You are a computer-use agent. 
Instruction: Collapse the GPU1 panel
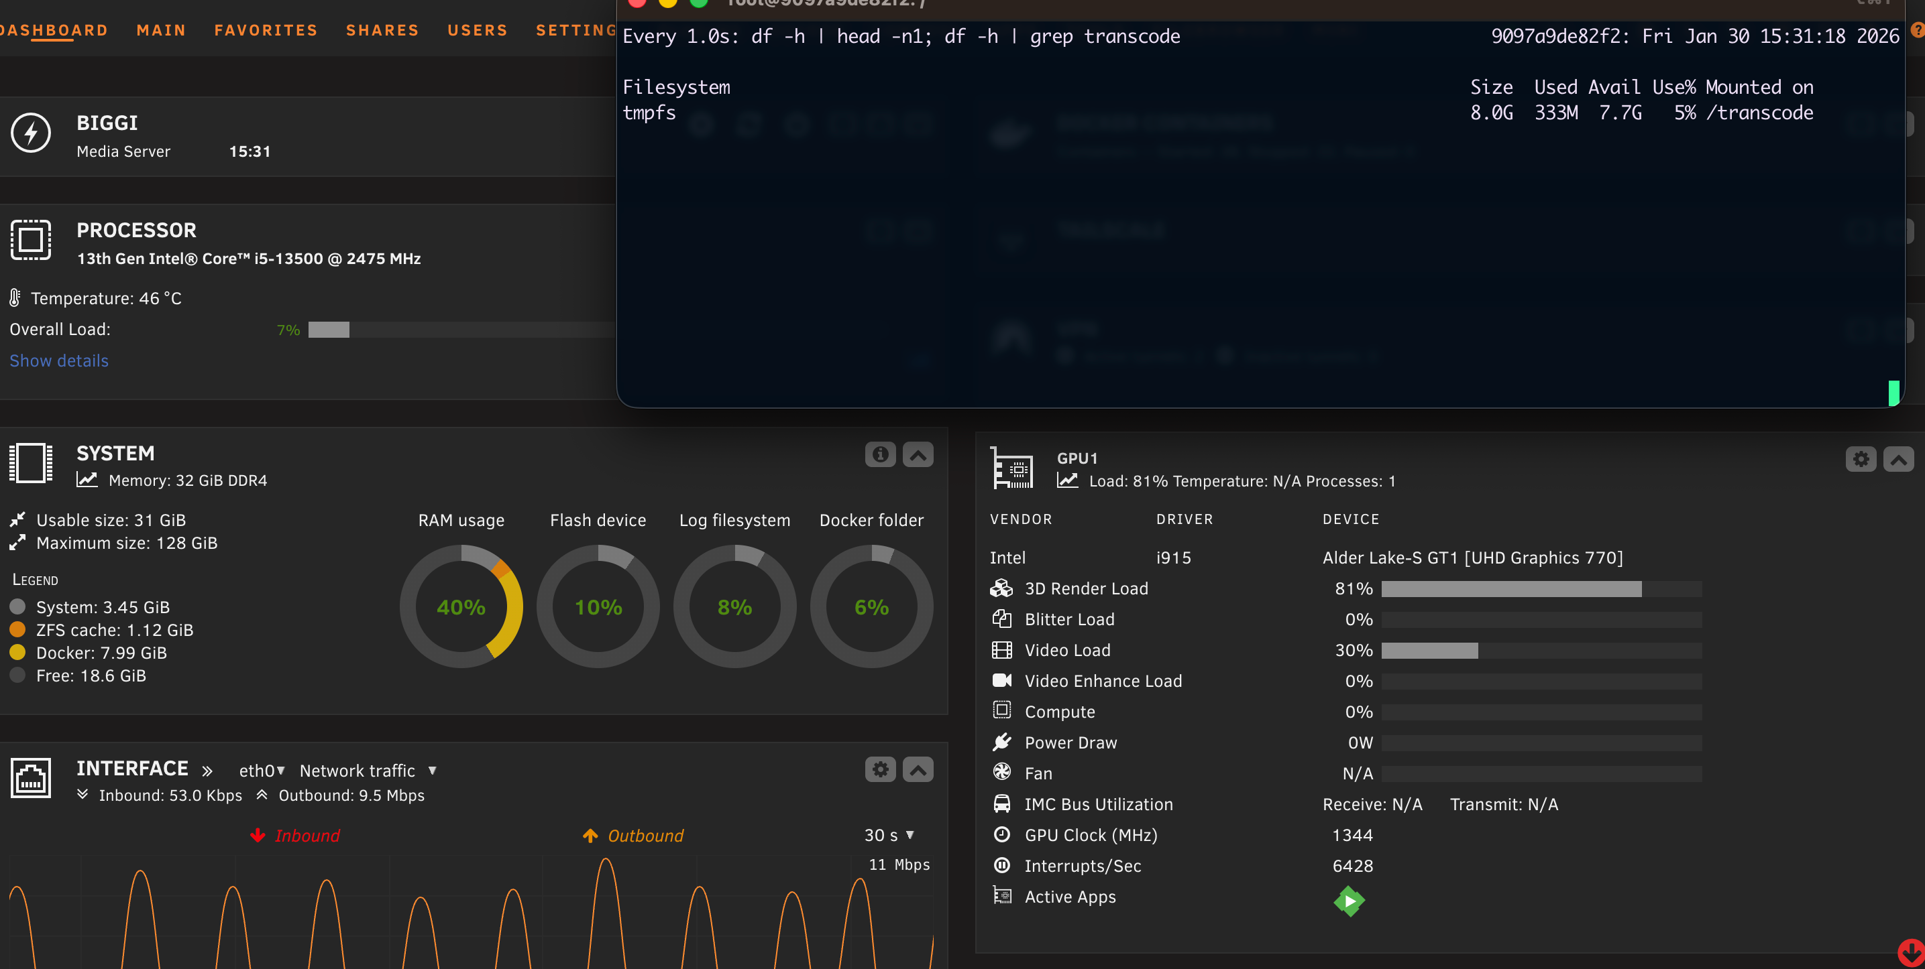click(1898, 458)
